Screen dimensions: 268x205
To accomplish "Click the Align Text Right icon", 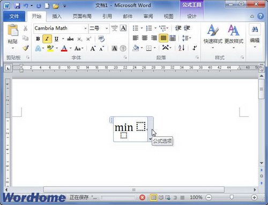I will [x=154, y=38].
